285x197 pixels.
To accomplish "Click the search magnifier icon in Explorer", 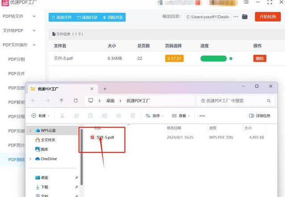I will coord(268,101).
